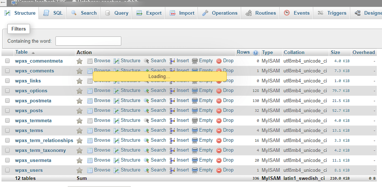Open the Search tab in top bar

84,13
